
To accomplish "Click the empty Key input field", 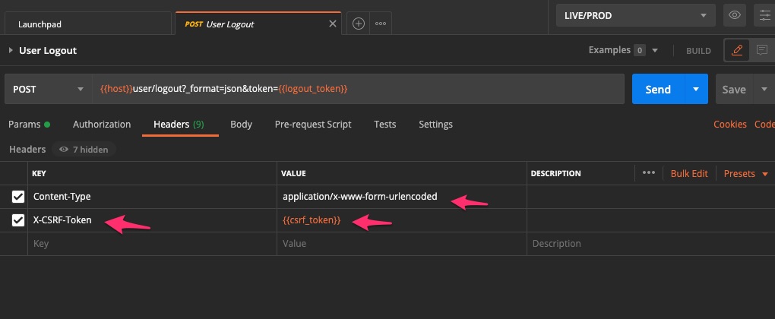I will coord(152,244).
